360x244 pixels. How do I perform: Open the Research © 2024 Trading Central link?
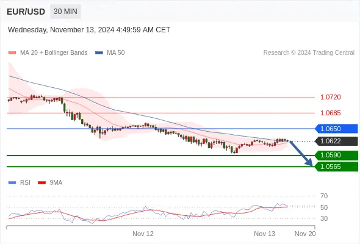coord(309,53)
